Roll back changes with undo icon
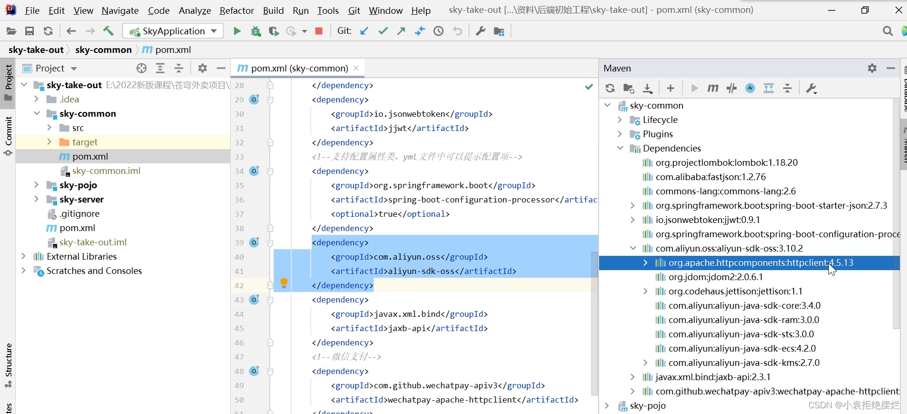 tap(458, 31)
